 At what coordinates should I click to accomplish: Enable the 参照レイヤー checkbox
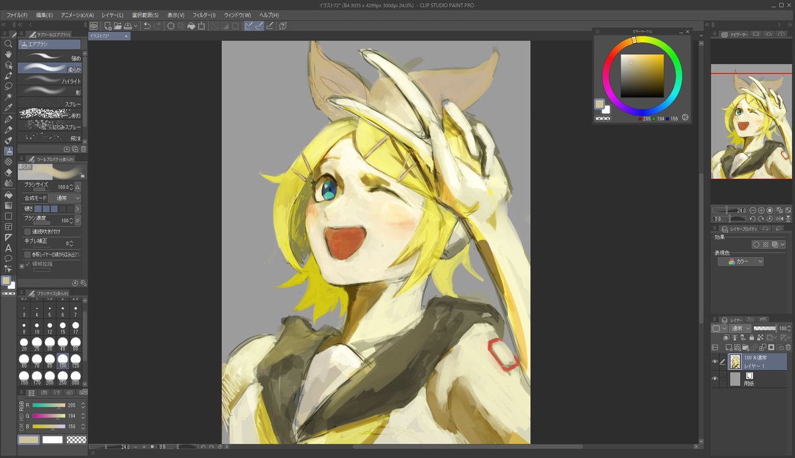(x=27, y=255)
